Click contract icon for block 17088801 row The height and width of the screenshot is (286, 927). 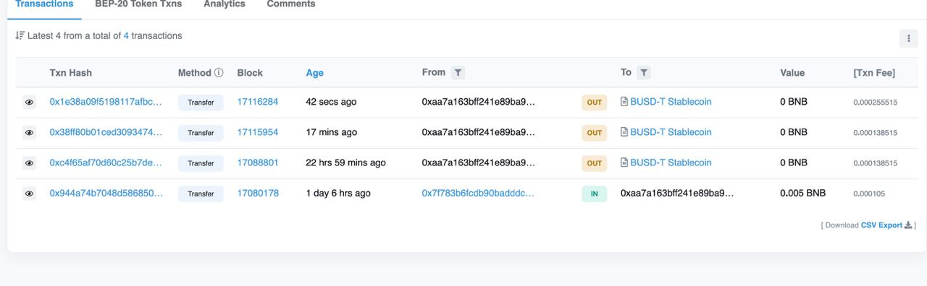[624, 162]
